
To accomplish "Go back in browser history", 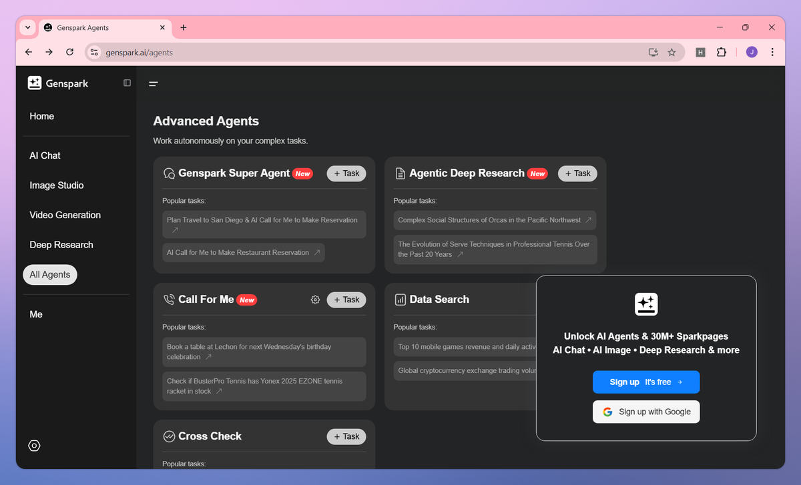I will click(x=29, y=52).
